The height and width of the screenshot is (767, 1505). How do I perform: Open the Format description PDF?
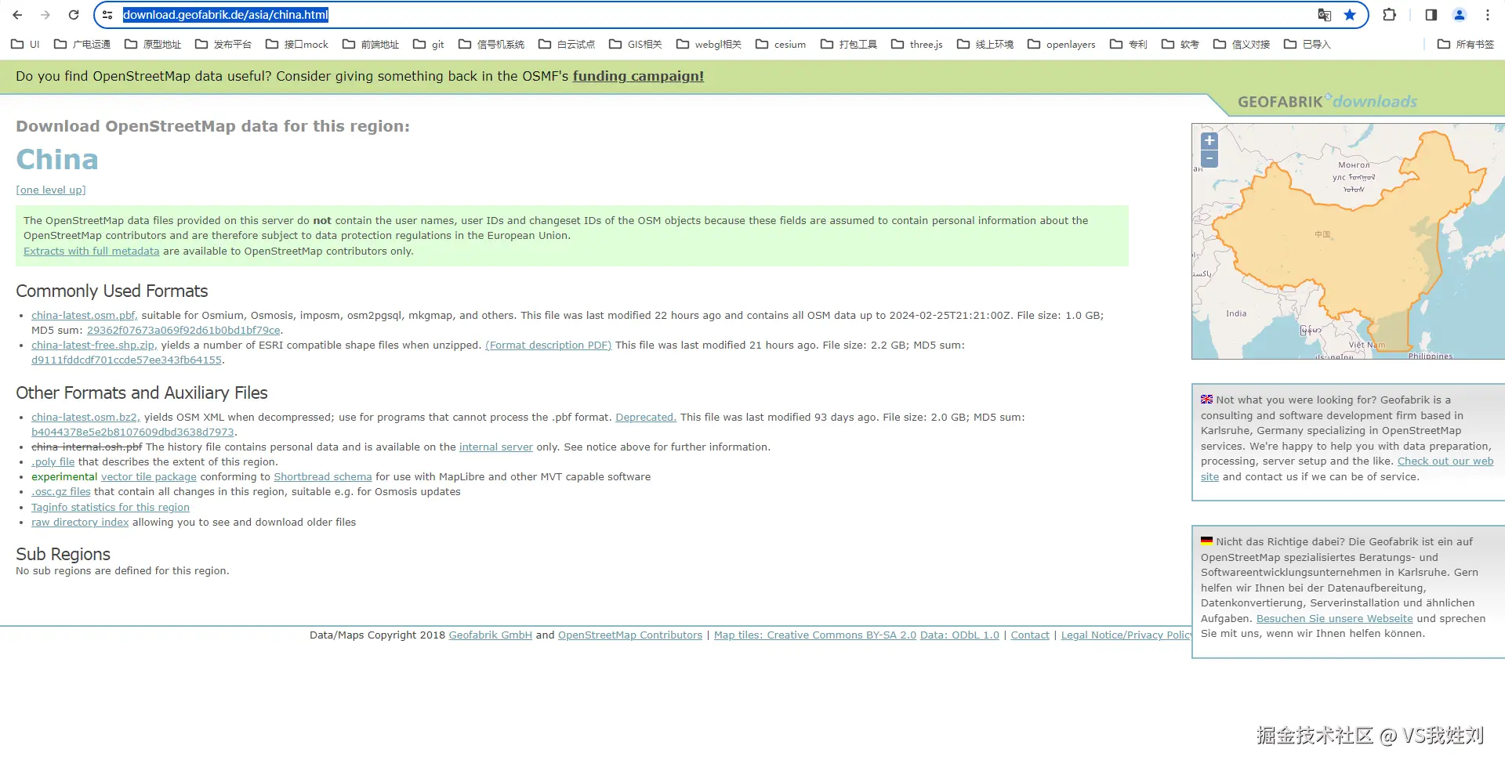pyautogui.click(x=548, y=346)
